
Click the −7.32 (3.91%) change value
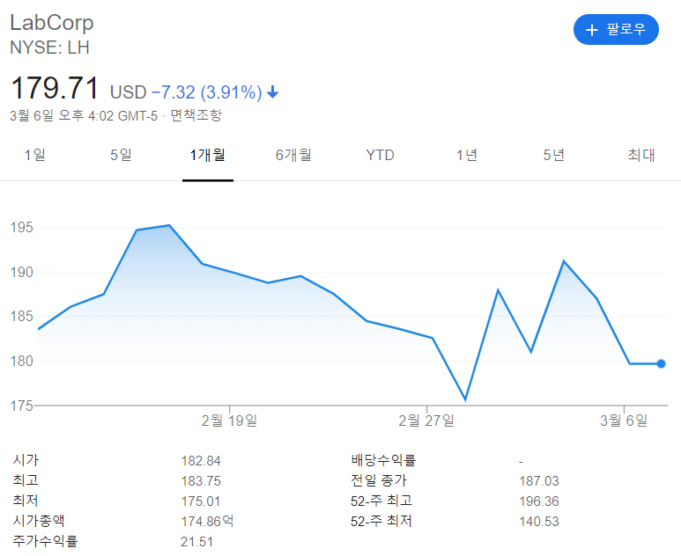click(206, 92)
